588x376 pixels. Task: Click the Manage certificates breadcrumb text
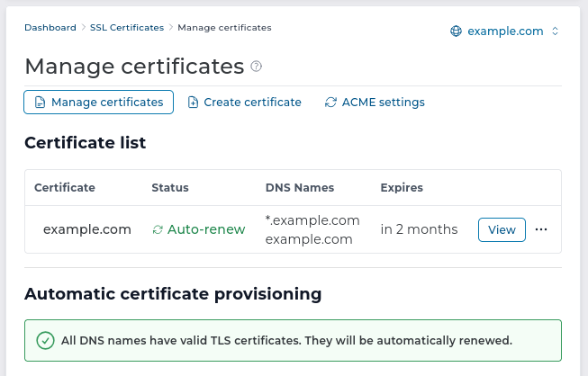[x=224, y=28]
